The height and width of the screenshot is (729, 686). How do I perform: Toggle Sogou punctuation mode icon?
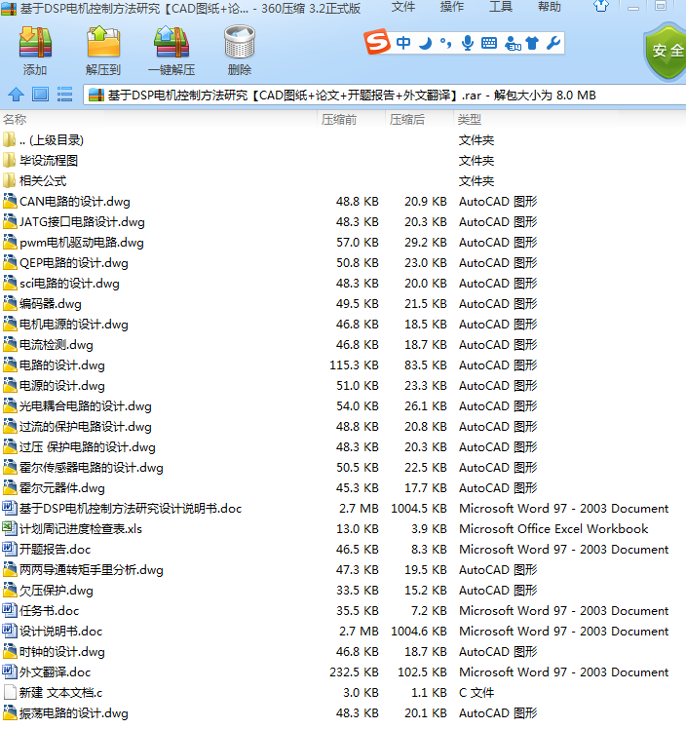coord(445,43)
